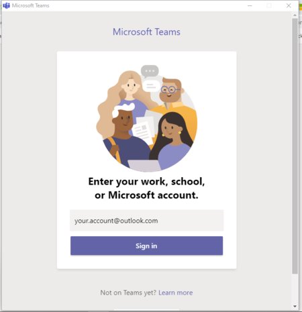Click the gray chat bubble with dots

tap(150, 71)
